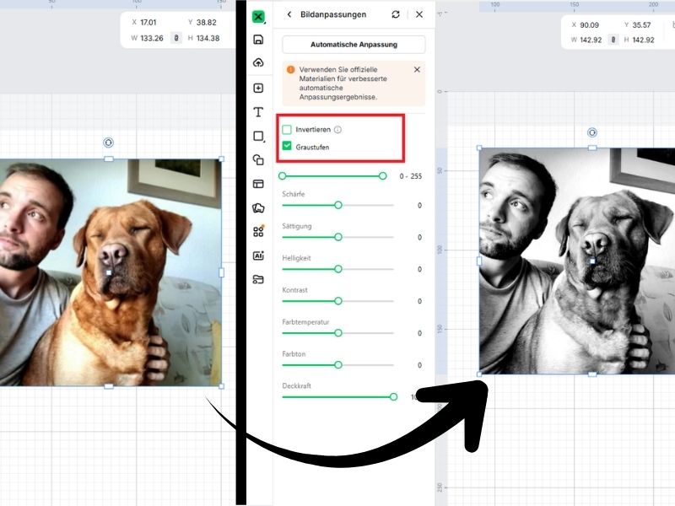Toggle aspect ratio lock in left canvas
This screenshot has height=506, width=675.
(x=176, y=38)
